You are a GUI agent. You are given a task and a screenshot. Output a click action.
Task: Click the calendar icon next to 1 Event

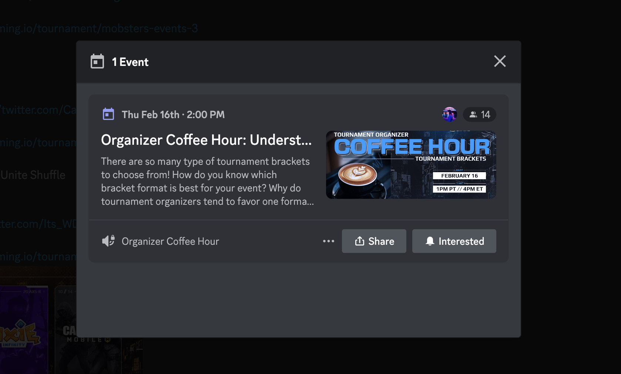98,61
